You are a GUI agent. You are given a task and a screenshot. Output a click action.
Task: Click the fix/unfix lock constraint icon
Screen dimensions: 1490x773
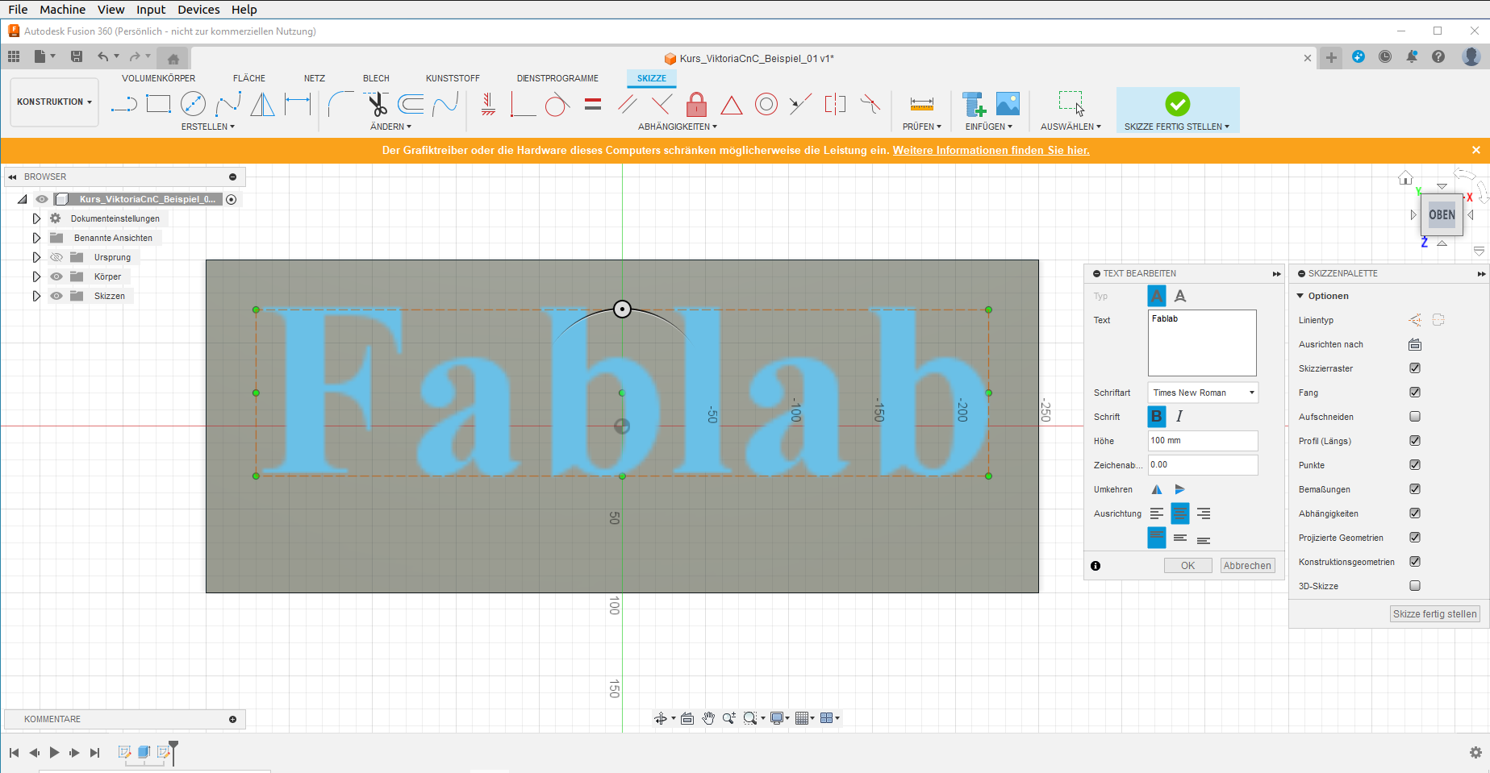696,105
